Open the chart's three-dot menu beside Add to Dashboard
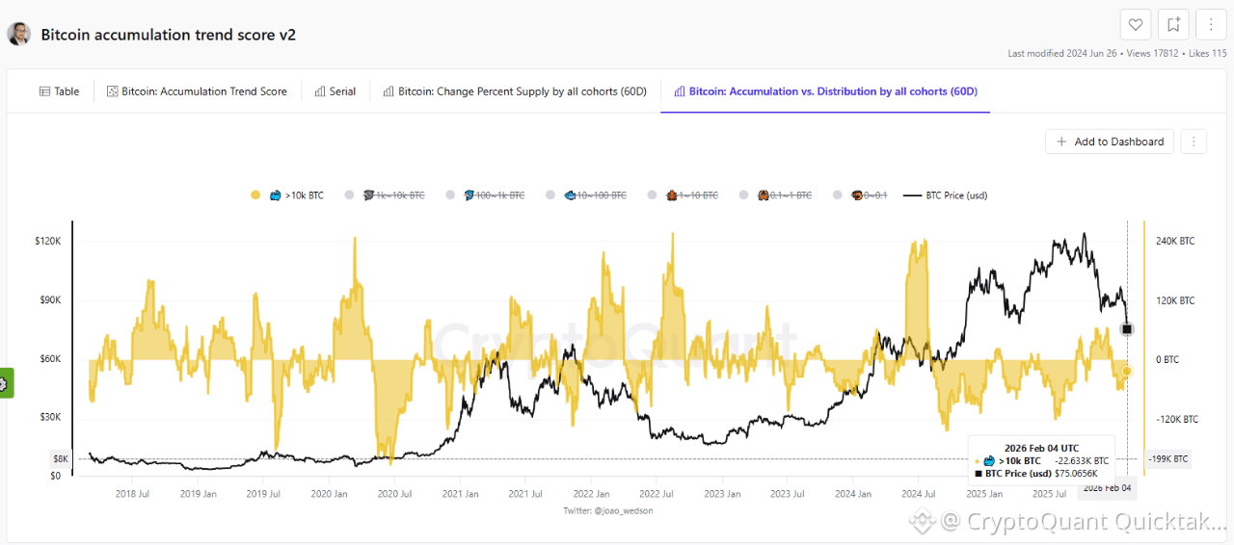 click(1194, 142)
